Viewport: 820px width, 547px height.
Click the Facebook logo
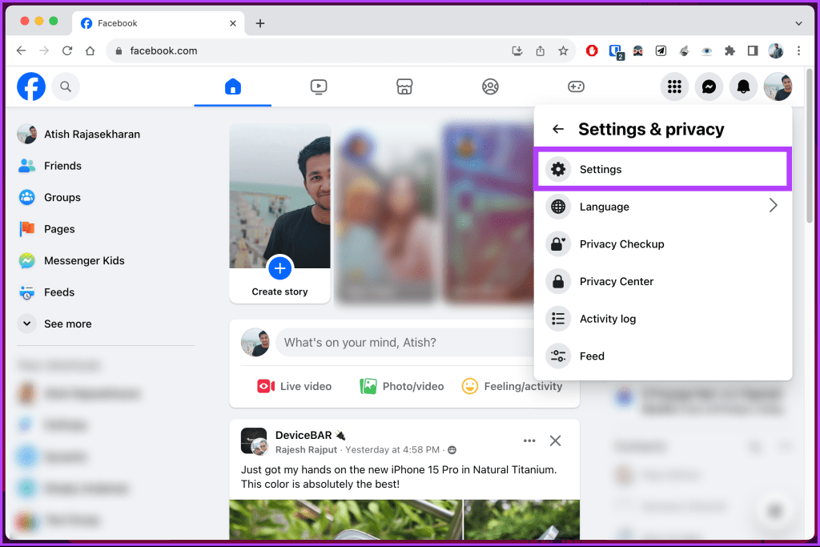coord(30,86)
